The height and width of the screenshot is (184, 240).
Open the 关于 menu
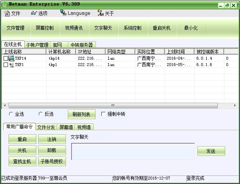point(109,13)
